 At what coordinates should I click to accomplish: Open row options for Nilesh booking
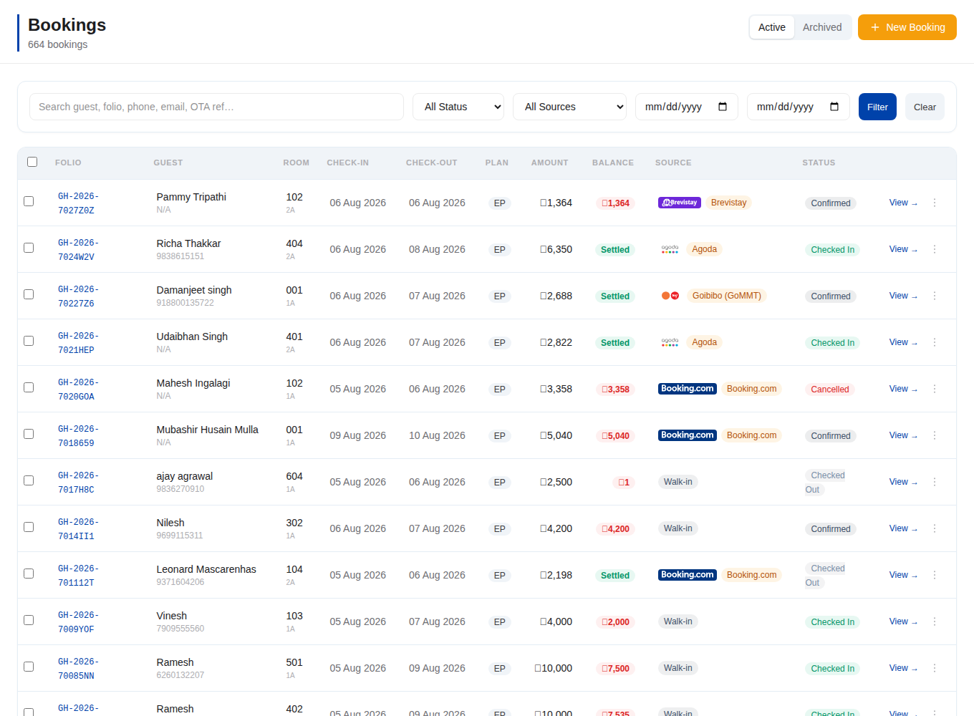935,528
